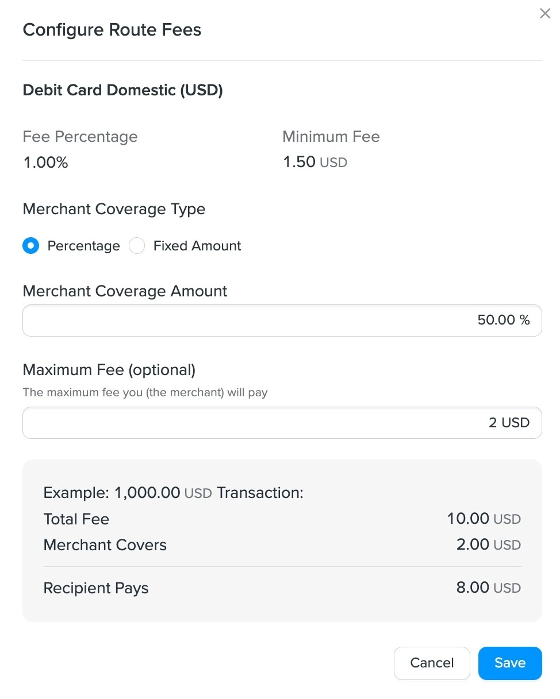Click the 1.00% fee percentage value
This screenshot has height=699, width=560.
45,163
